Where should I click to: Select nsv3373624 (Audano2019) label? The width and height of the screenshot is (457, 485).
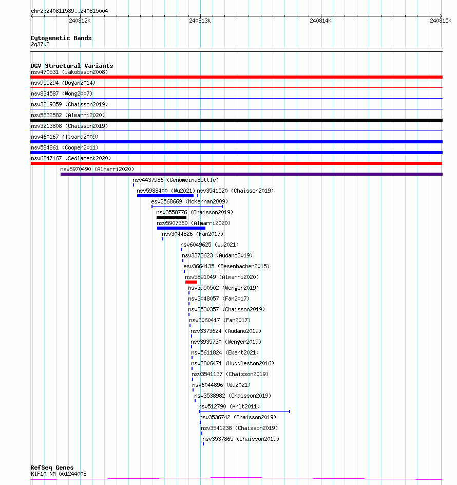[226, 331]
